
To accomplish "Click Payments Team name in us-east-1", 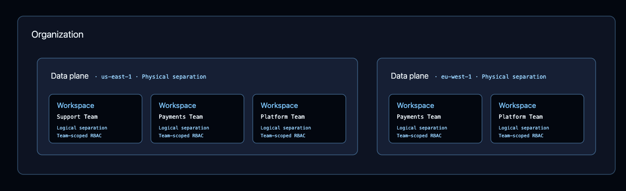I will tap(181, 117).
